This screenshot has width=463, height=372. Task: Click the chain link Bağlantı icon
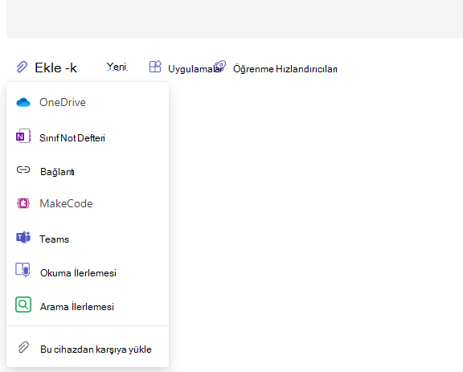pyautogui.click(x=23, y=170)
